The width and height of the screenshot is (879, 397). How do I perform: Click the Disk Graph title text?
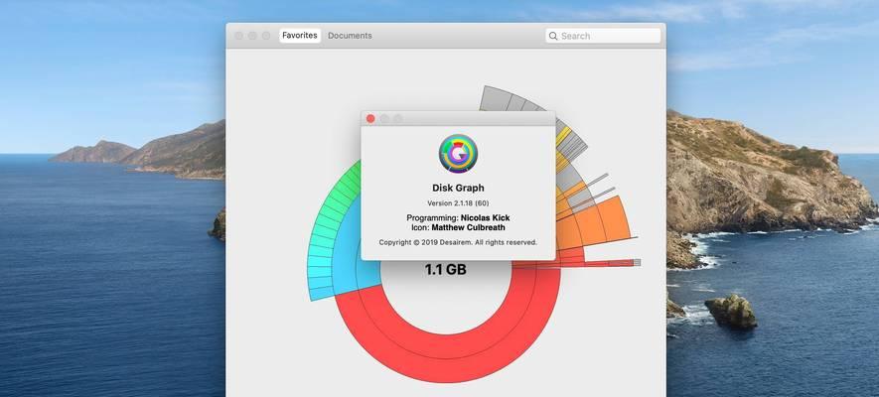(x=458, y=189)
